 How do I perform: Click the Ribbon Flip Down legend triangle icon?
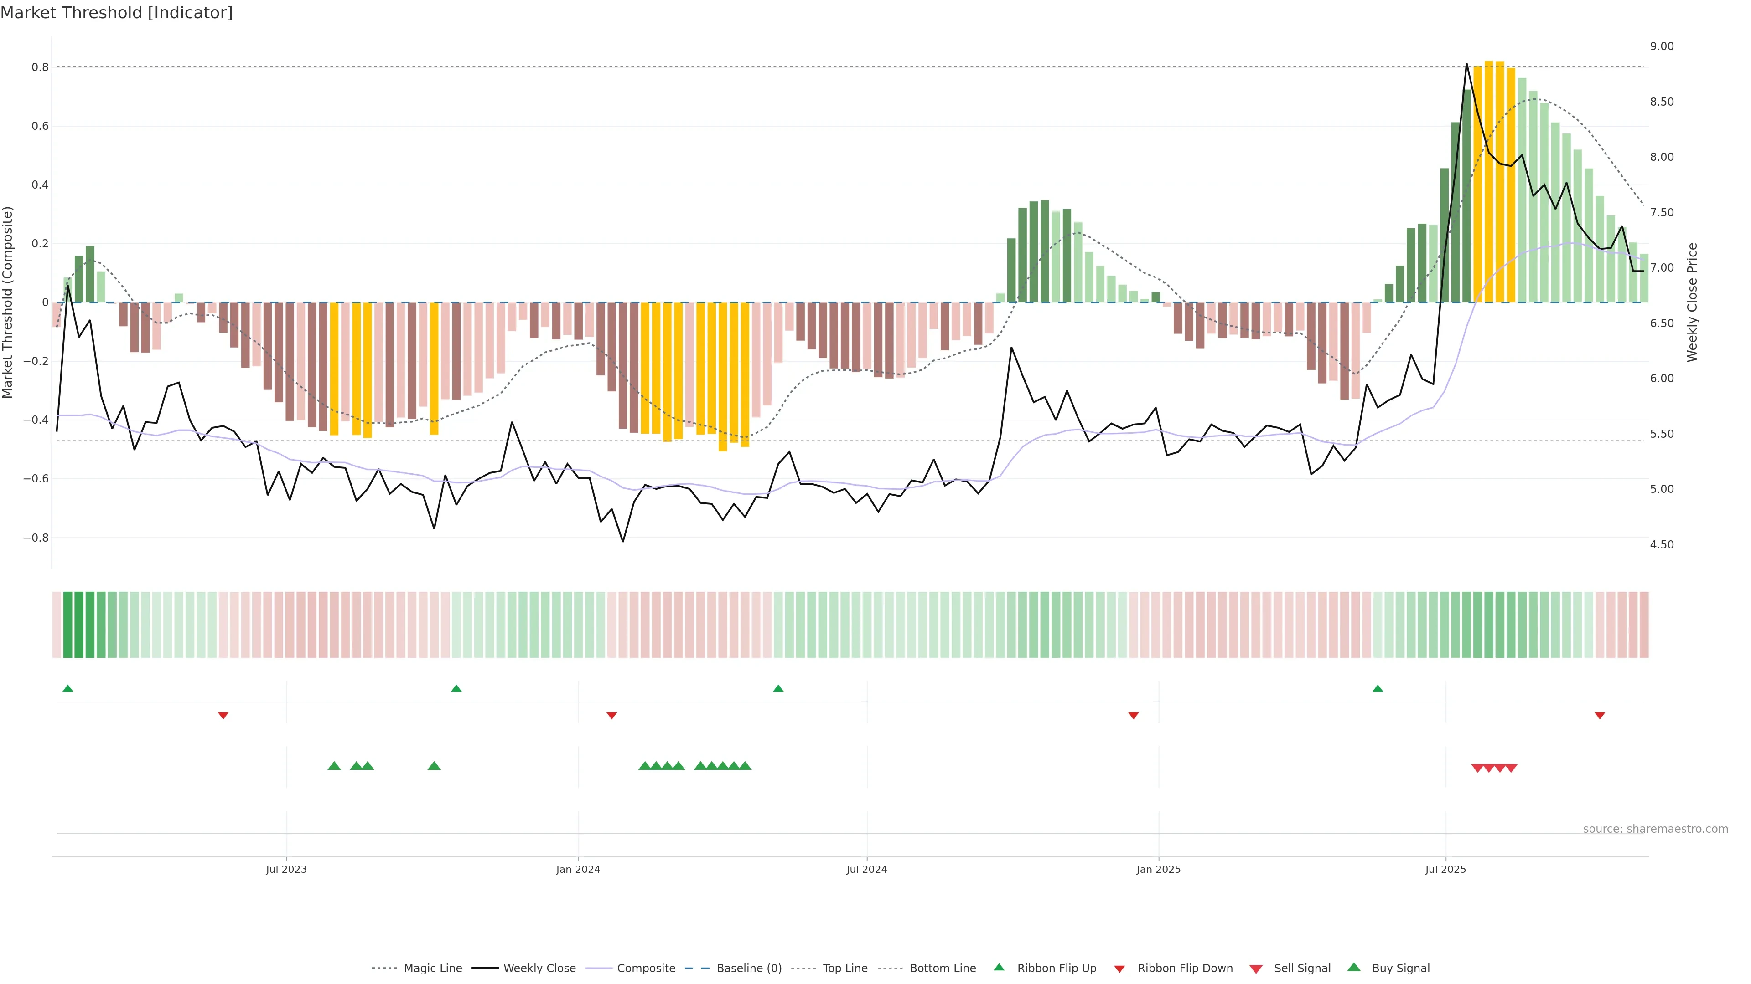click(x=1119, y=969)
